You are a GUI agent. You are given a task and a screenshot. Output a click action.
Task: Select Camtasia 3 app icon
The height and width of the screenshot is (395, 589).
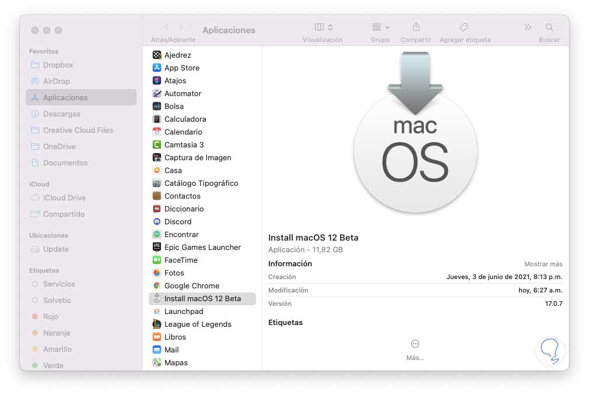pyautogui.click(x=157, y=144)
